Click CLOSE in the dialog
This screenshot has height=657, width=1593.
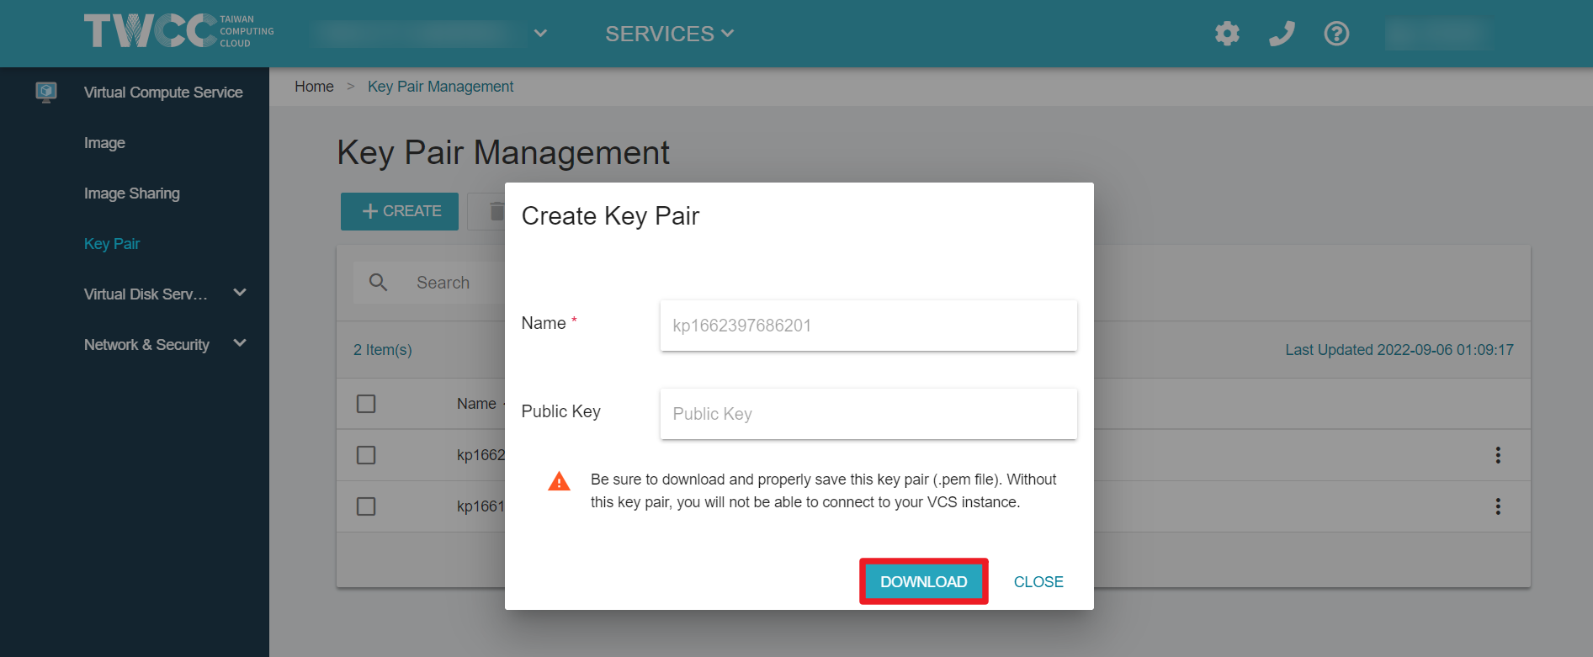click(1038, 581)
